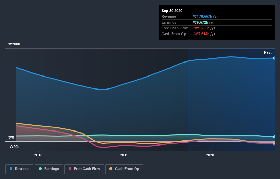
Task: Click the -₩5.235b free cash flow value
Action: pyautogui.click(x=201, y=28)
